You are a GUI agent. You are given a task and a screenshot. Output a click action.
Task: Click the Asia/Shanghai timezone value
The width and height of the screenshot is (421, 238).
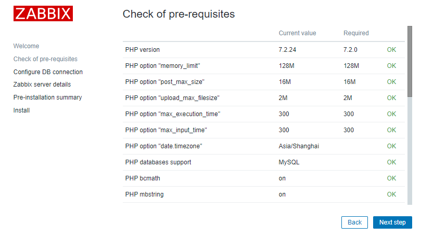[299, 146]
